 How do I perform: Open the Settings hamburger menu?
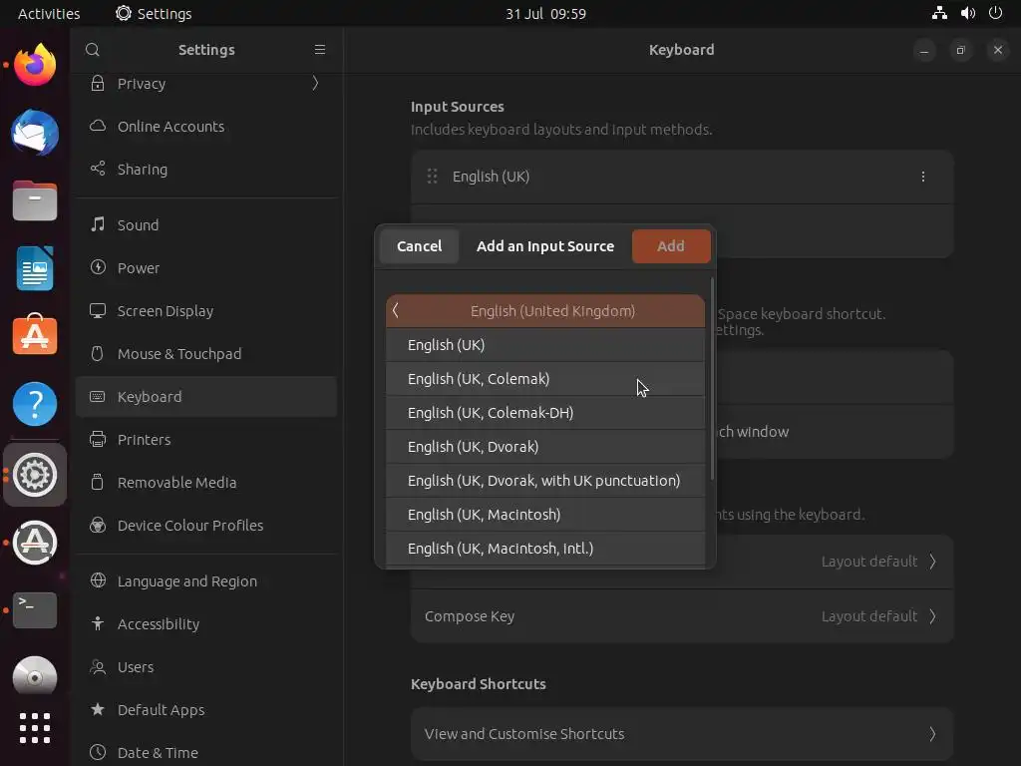pos(320,50)
